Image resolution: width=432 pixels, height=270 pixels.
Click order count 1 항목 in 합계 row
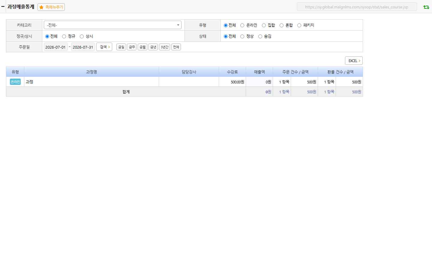pos(284,92)
